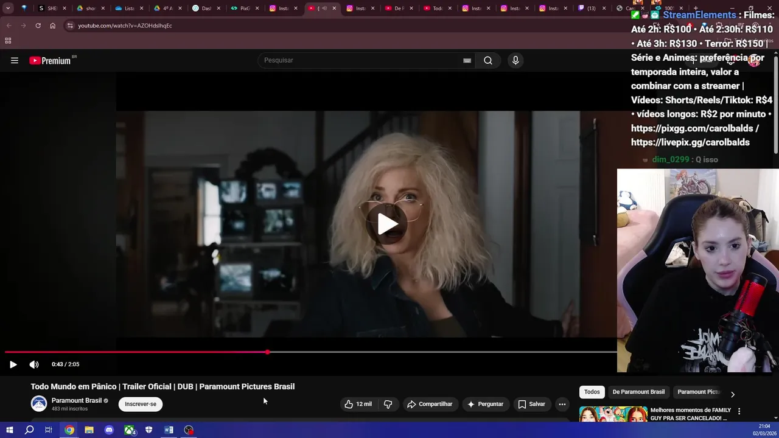The width and height of the screenshot is (779, 438).
Task: Open the Windows Start menu
Action: 9,430
